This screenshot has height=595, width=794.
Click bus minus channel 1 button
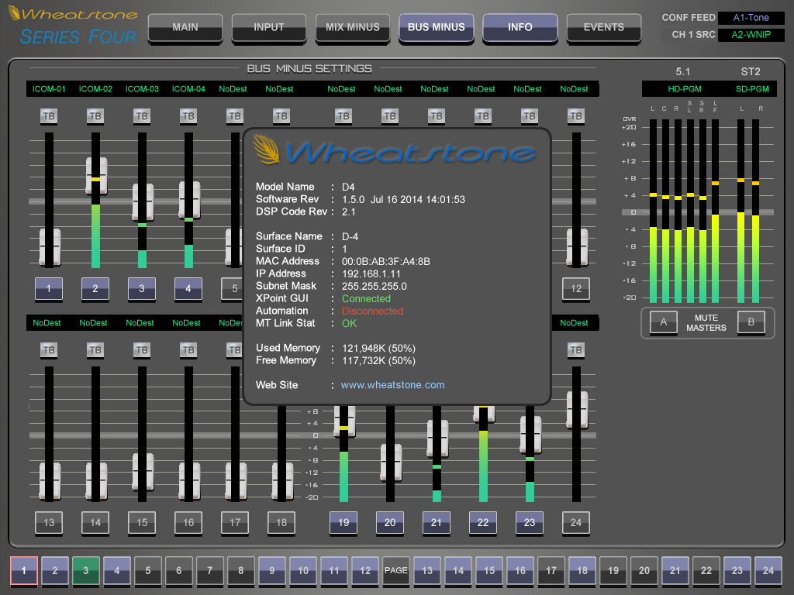click(x=49, y=289)
